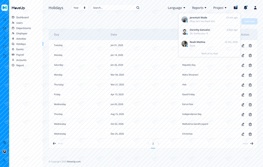The image size is (263, 167).
Task: Edit the Good Friday holiday
Action: point(243,95)
